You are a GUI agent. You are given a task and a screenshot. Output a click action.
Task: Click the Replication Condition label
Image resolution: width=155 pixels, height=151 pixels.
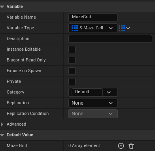click(x=28, y=113)
